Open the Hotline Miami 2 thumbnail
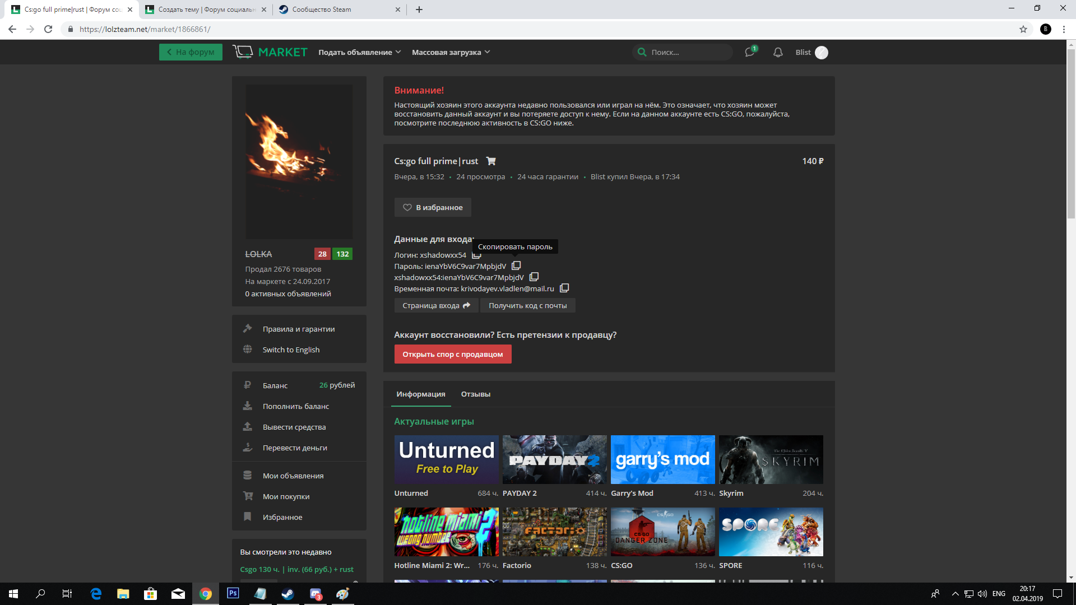 tap(446, 532)
